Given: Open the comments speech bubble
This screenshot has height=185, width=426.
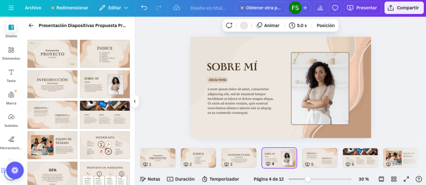Looking at the screenshot, I should pyautogui.click(x=335, y=8).
